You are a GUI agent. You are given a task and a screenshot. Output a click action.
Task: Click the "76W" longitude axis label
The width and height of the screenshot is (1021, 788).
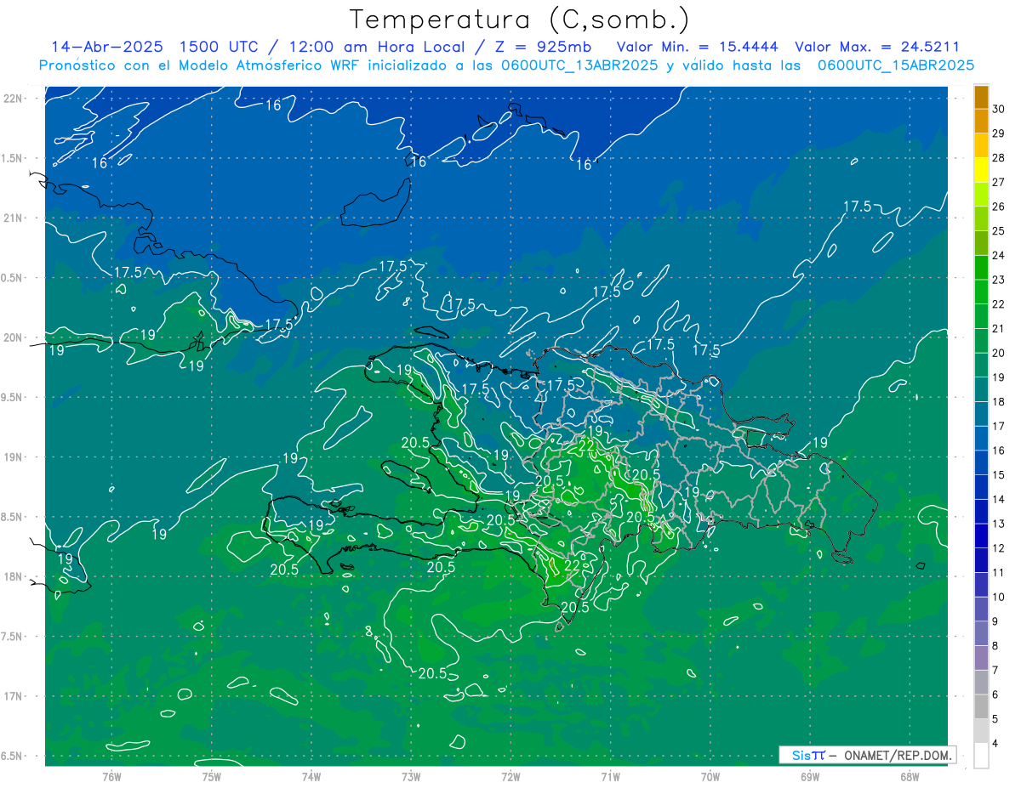(x=111, y=777)
